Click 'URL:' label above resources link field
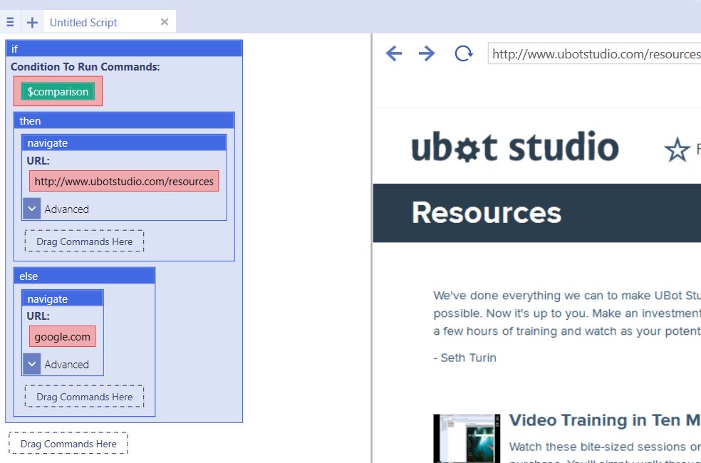This screenshot has height=463, width=701. 38,160
